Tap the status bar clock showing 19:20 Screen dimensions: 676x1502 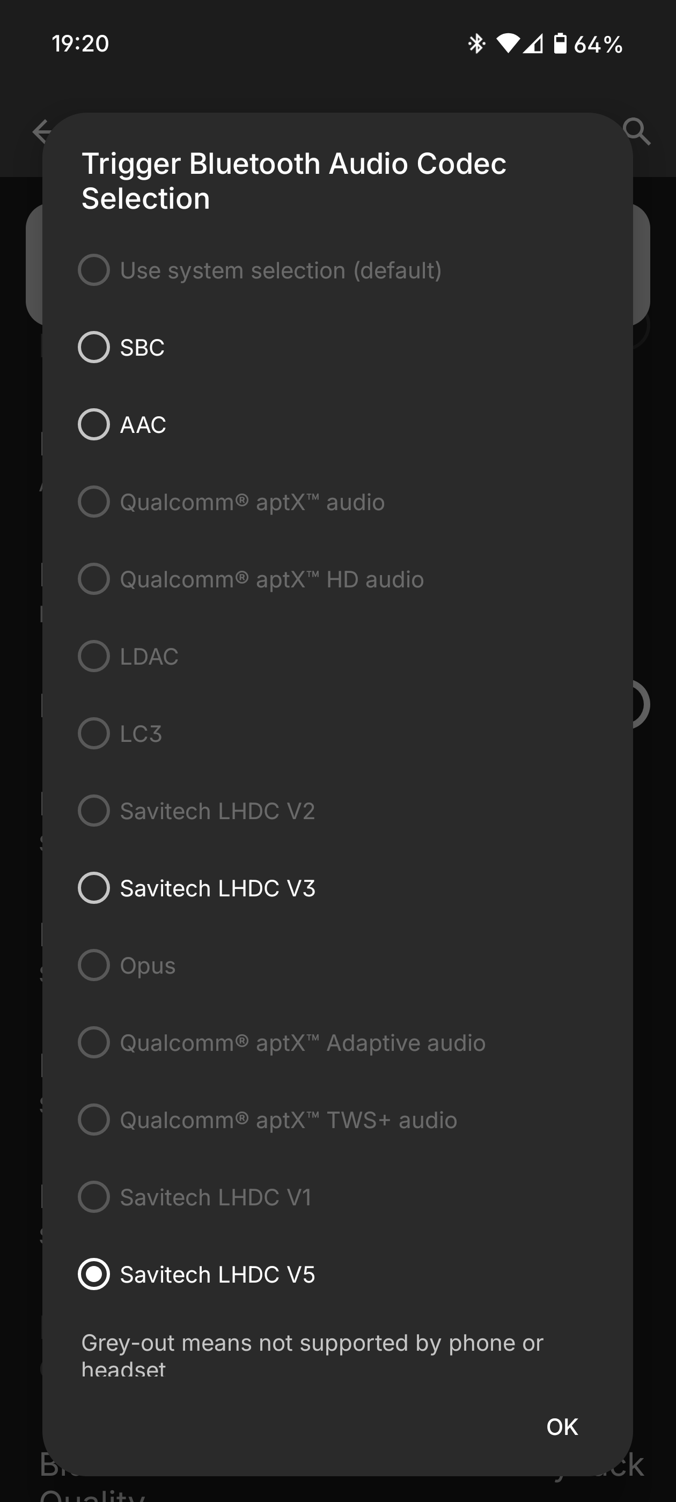(x=80, y=44)
